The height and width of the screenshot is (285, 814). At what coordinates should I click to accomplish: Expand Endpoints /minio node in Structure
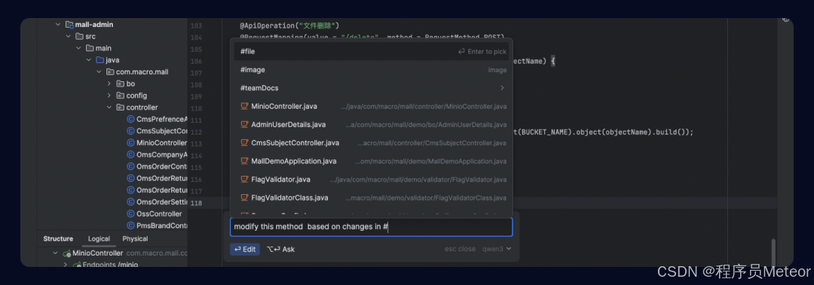click(66, 265)
